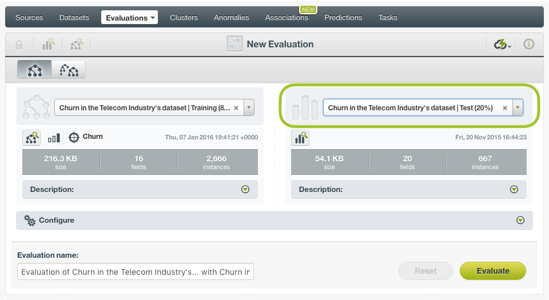This screenshot has width=549, height=300.
Task: Clear the selected Training model
Action: 236,107
